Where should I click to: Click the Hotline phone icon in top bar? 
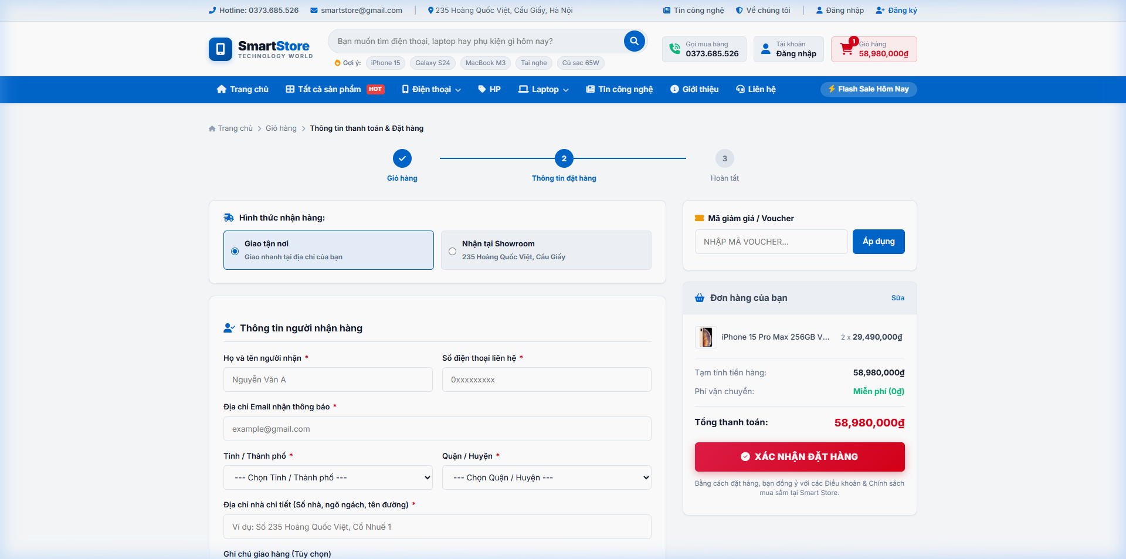(x=212, y=10)
